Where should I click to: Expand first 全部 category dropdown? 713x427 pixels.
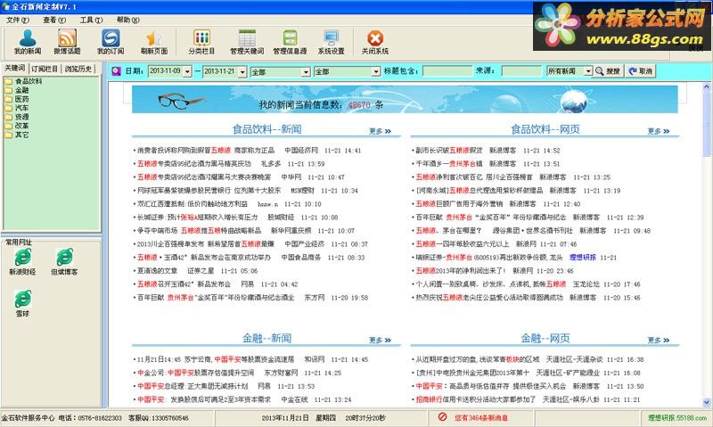306,72
